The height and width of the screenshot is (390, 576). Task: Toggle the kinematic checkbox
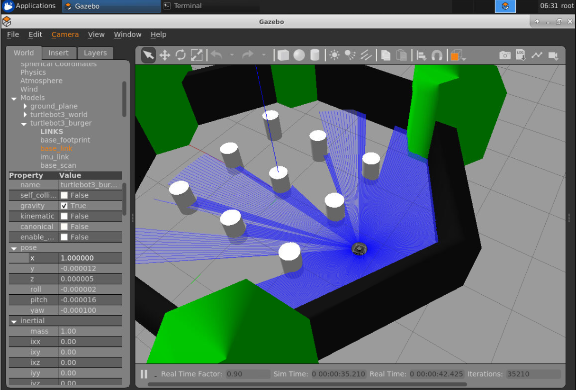point(64,216)
